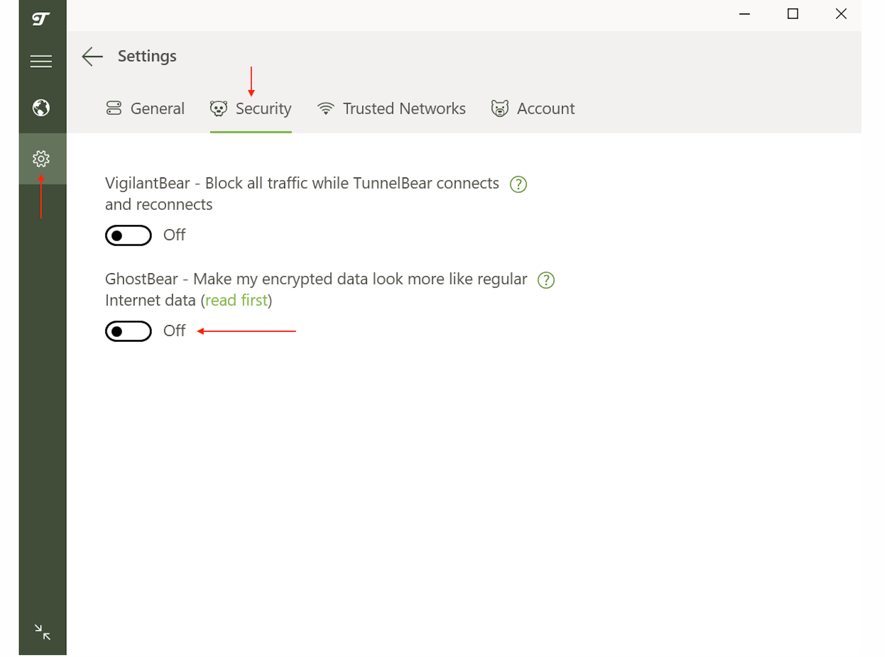
Task: Go back using the arrow beside Settings
Action: point(92,56)
